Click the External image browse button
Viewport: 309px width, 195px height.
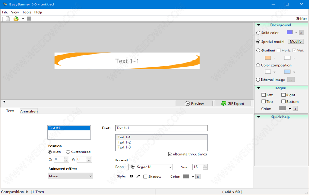(291, 80)
